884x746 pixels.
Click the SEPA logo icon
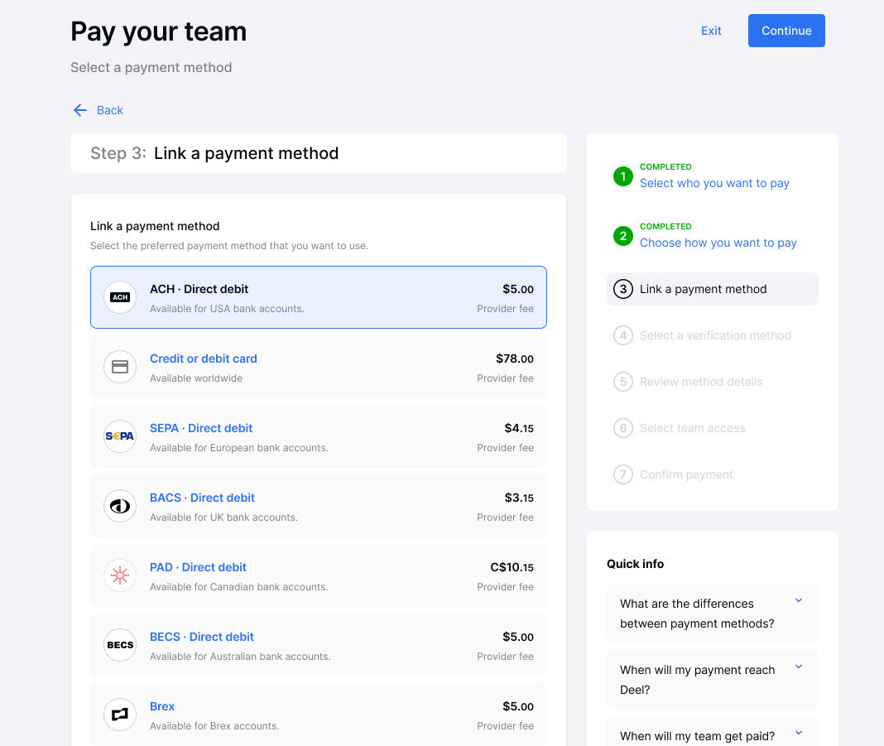(120, 436)
